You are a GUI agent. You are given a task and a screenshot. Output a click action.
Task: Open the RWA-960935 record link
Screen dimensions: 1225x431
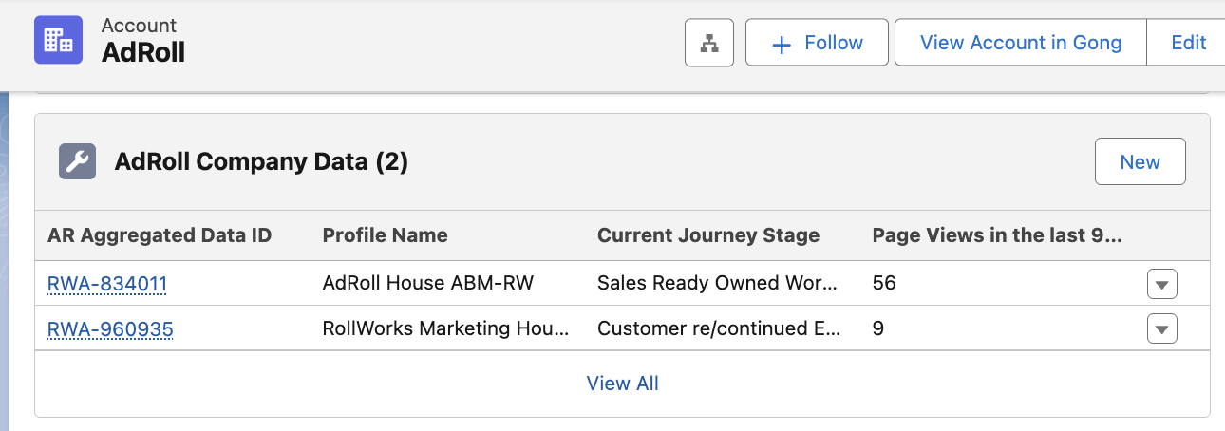110,329
